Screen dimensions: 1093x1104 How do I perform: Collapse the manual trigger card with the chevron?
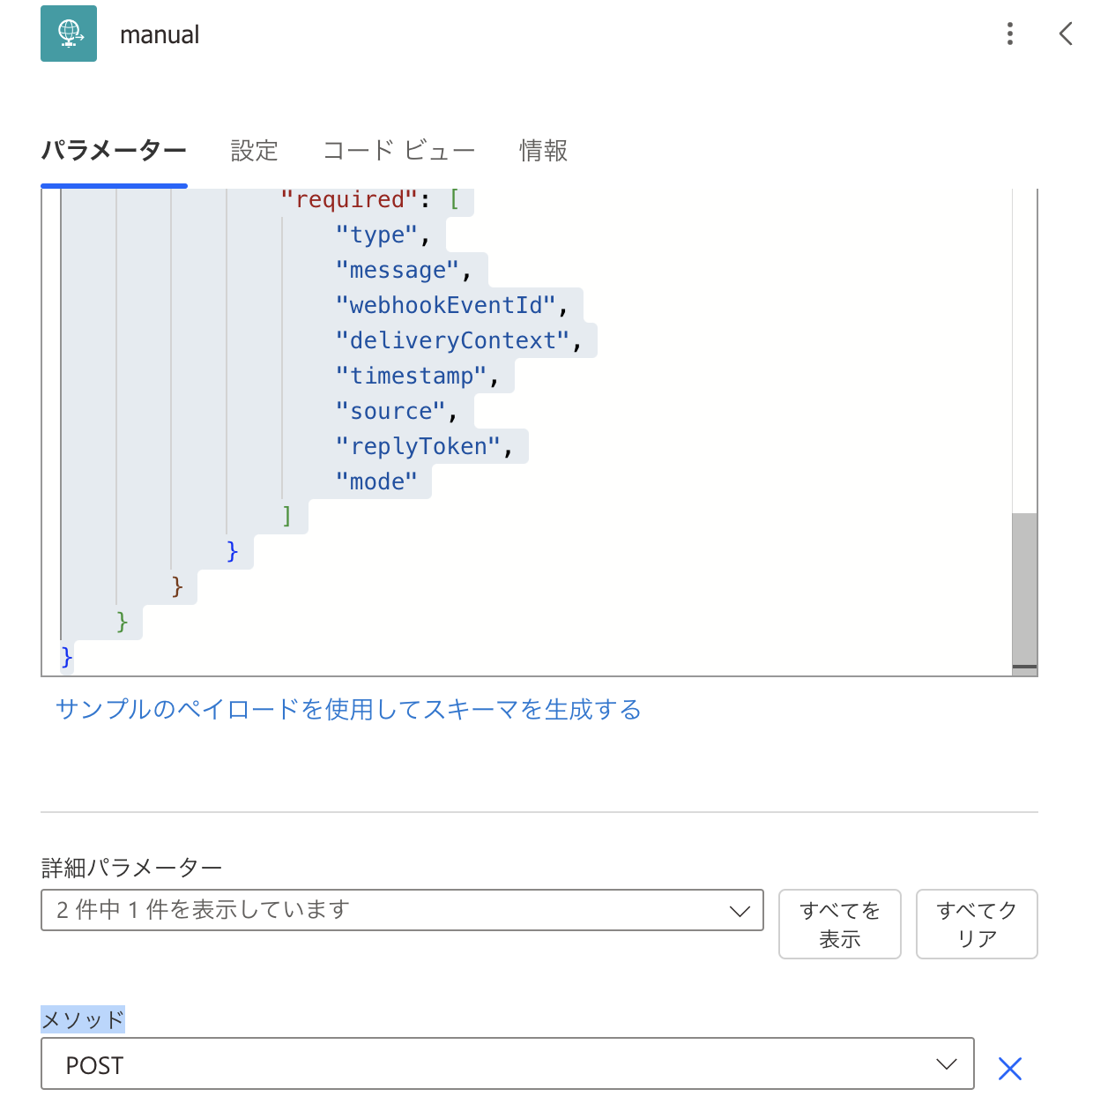1066,34
